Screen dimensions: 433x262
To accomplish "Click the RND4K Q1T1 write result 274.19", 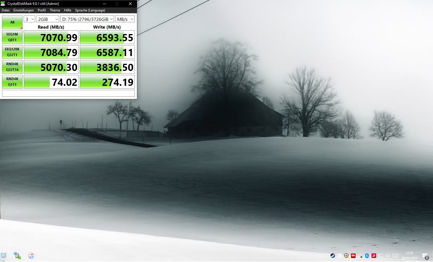I will [x=107, y=82].
